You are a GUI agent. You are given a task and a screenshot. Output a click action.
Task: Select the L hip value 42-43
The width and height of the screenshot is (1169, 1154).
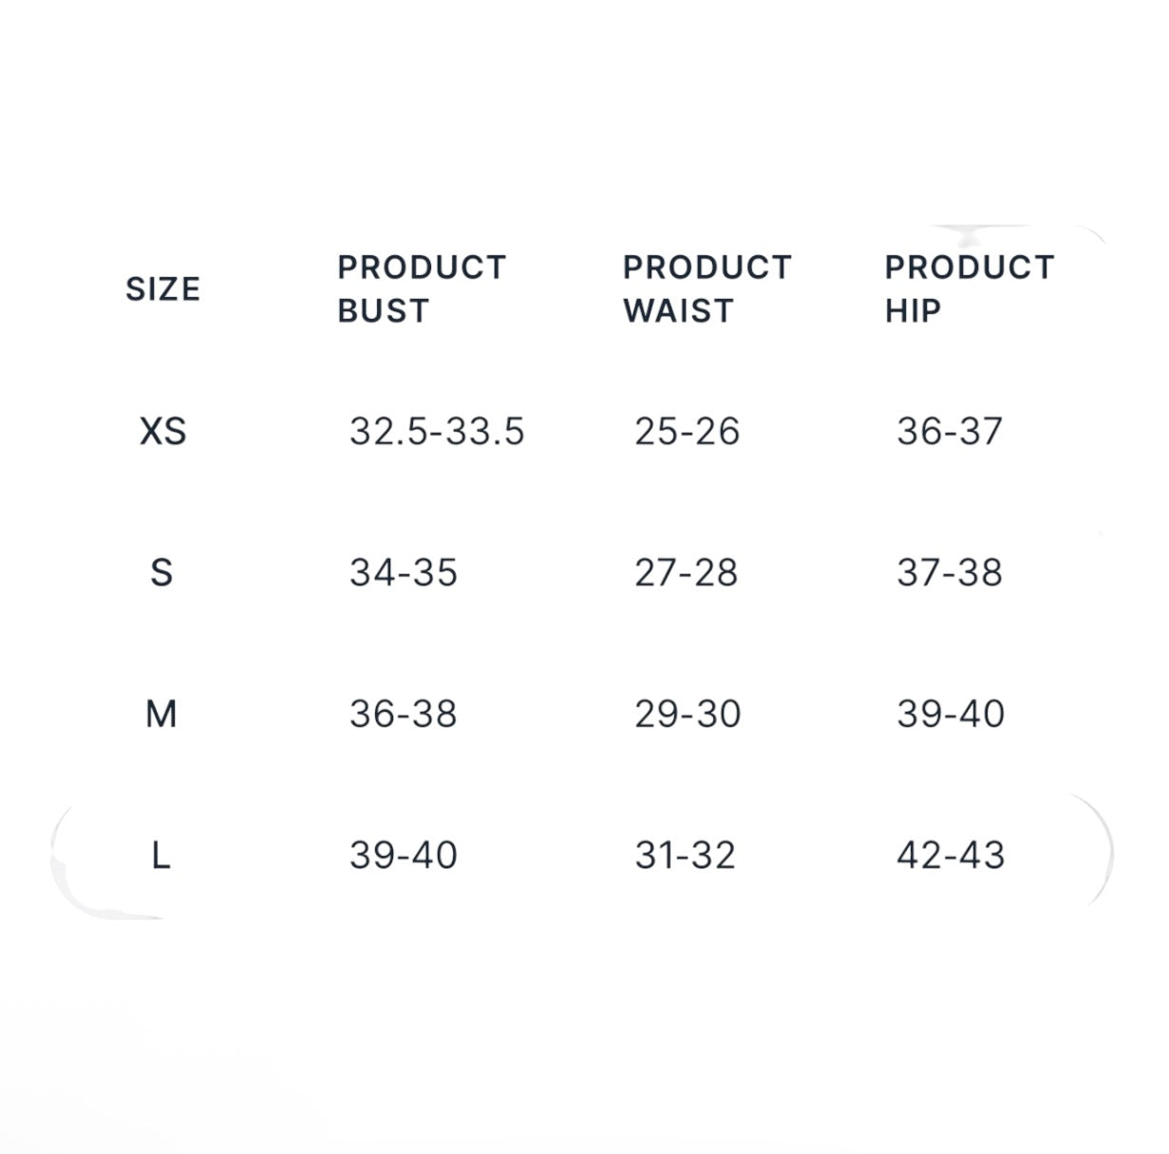pos(951,856)
